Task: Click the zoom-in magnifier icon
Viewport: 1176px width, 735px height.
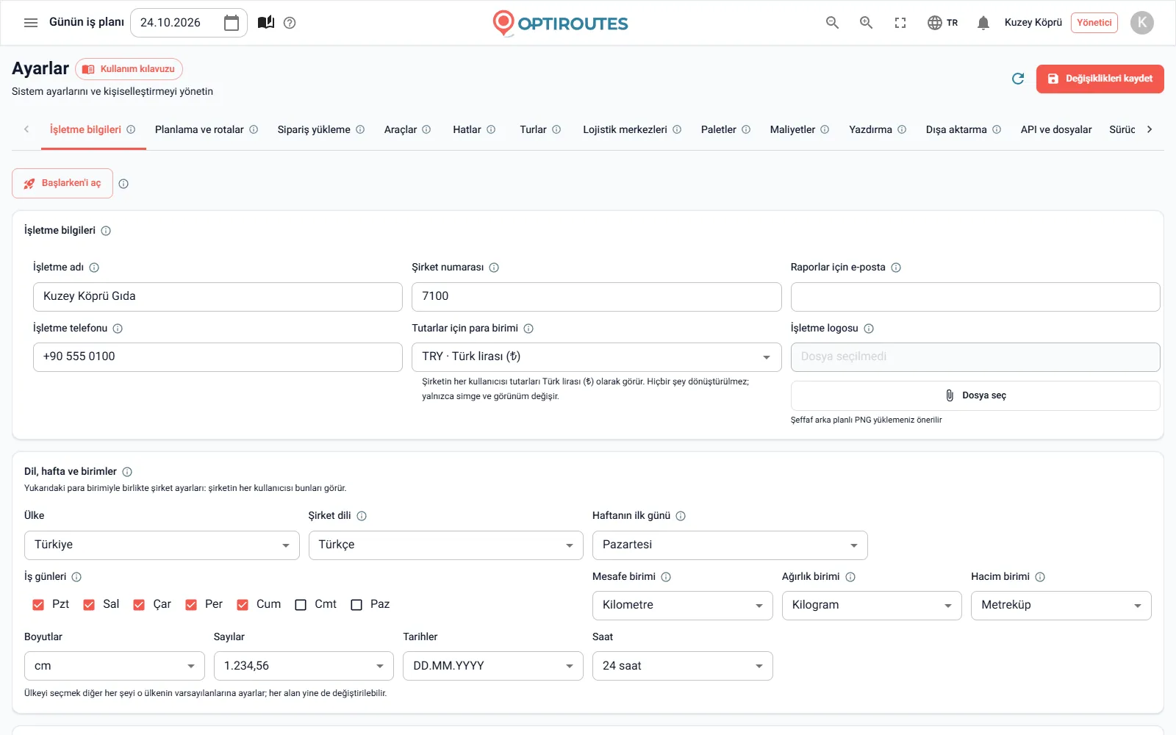Action: point(867,23)
